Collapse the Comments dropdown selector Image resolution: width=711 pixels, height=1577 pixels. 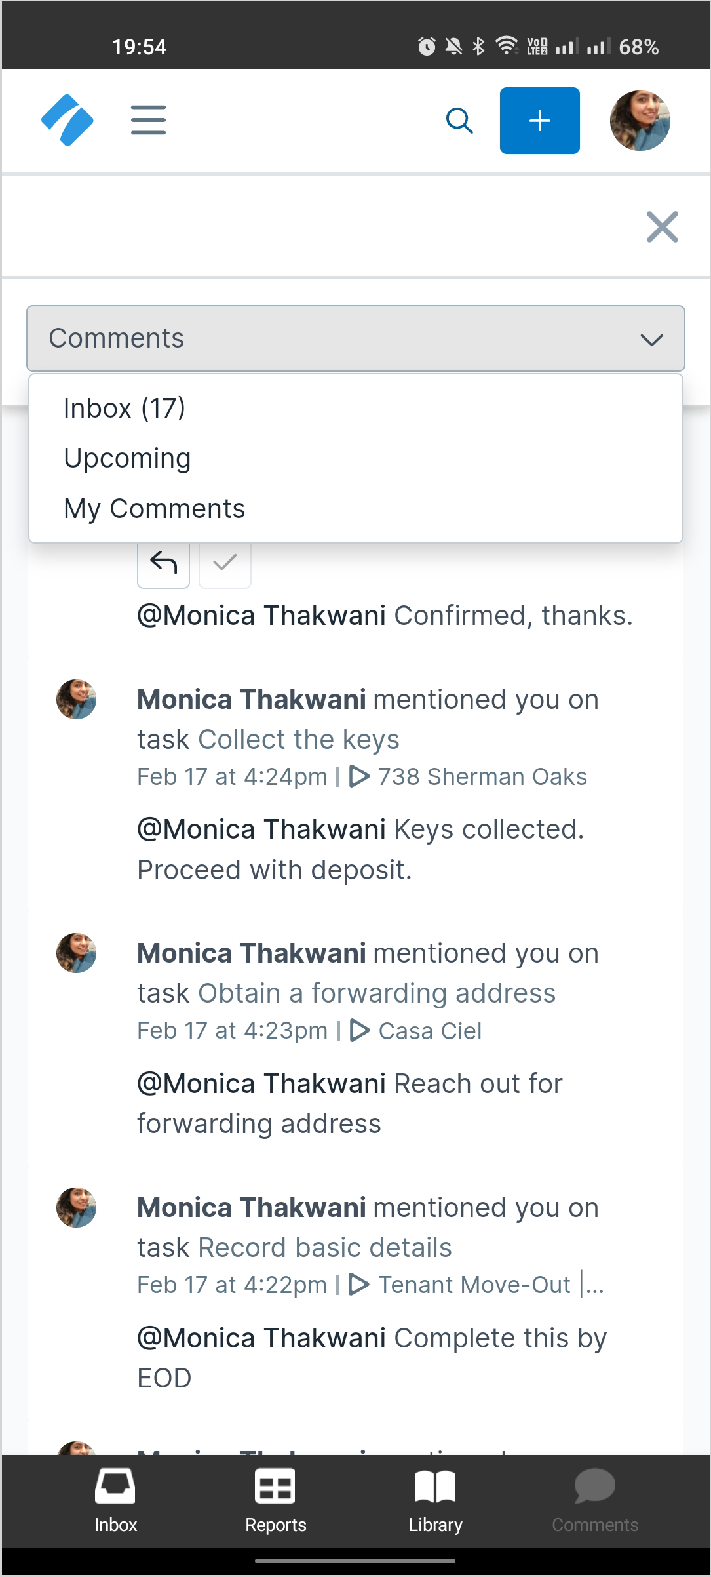356,338
